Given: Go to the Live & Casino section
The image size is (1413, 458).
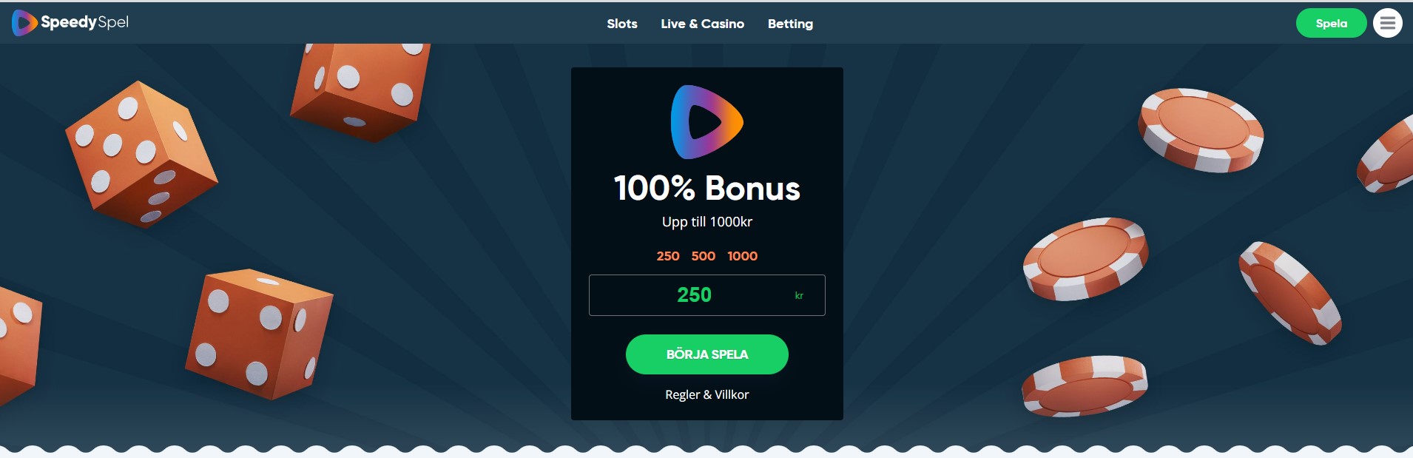Looking at the screenshot, I should (703, 24).
